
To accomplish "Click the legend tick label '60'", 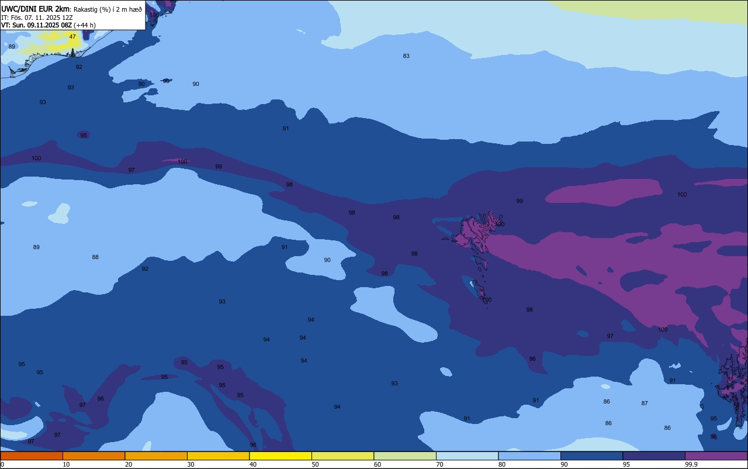I will pyautogui.click(x=378, y=464).
